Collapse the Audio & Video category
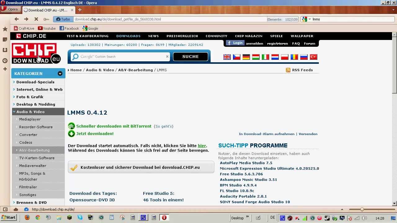This screenshot has width=397, height=223. tap(38, 112)
